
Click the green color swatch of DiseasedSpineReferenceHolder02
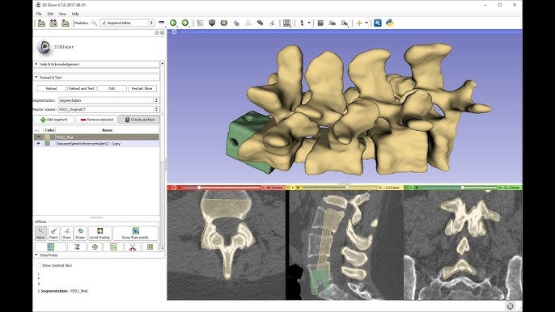tap(47, 144)
